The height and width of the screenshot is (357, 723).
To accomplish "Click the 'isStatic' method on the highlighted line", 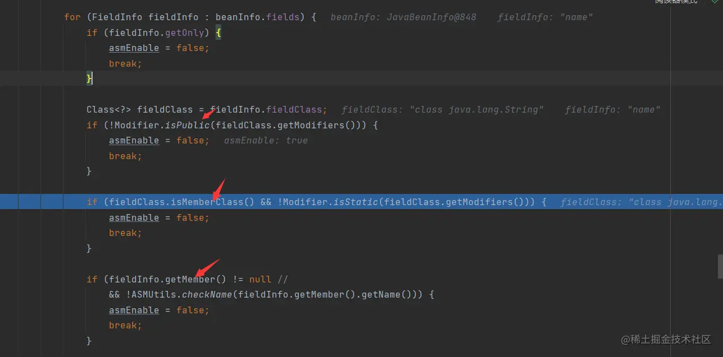I will 356,202.
